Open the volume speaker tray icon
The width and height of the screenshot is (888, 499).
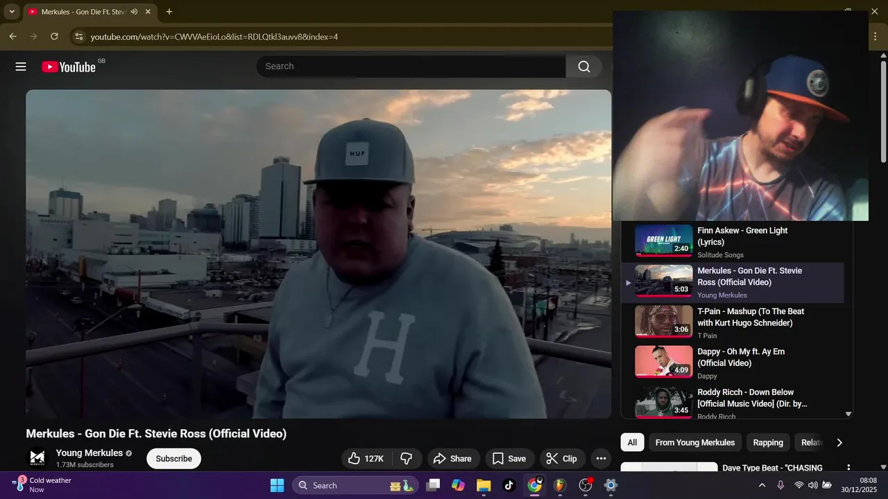click(x=813, y=485)
